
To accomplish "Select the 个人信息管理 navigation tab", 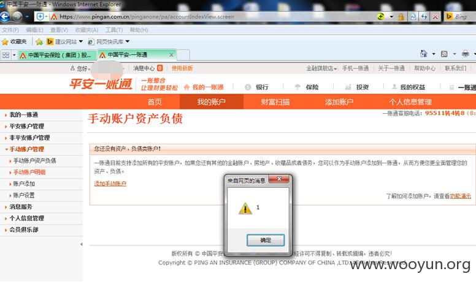I will click(410, 102).
